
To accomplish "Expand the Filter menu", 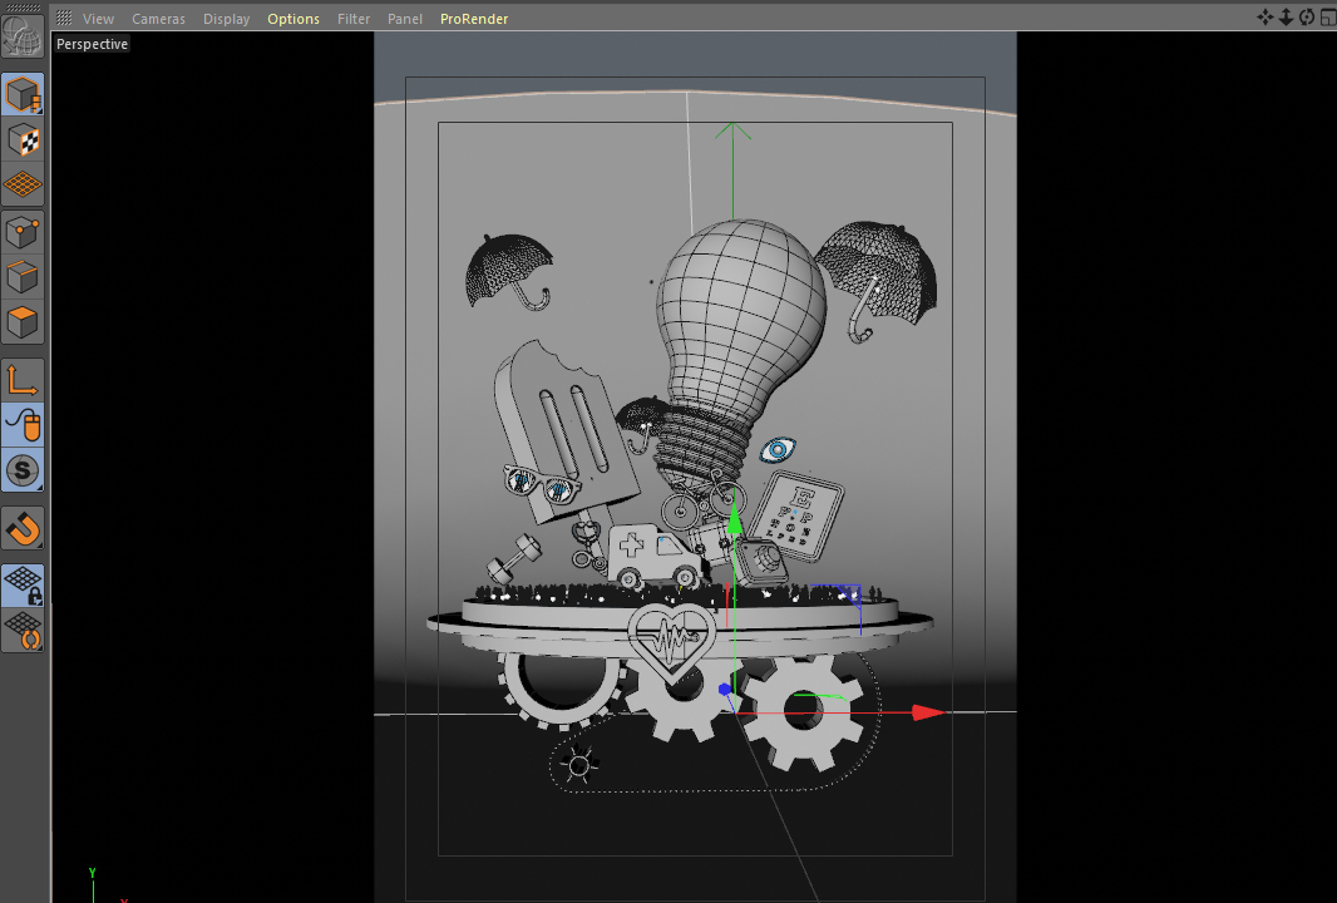I will [x=353, y=19].
